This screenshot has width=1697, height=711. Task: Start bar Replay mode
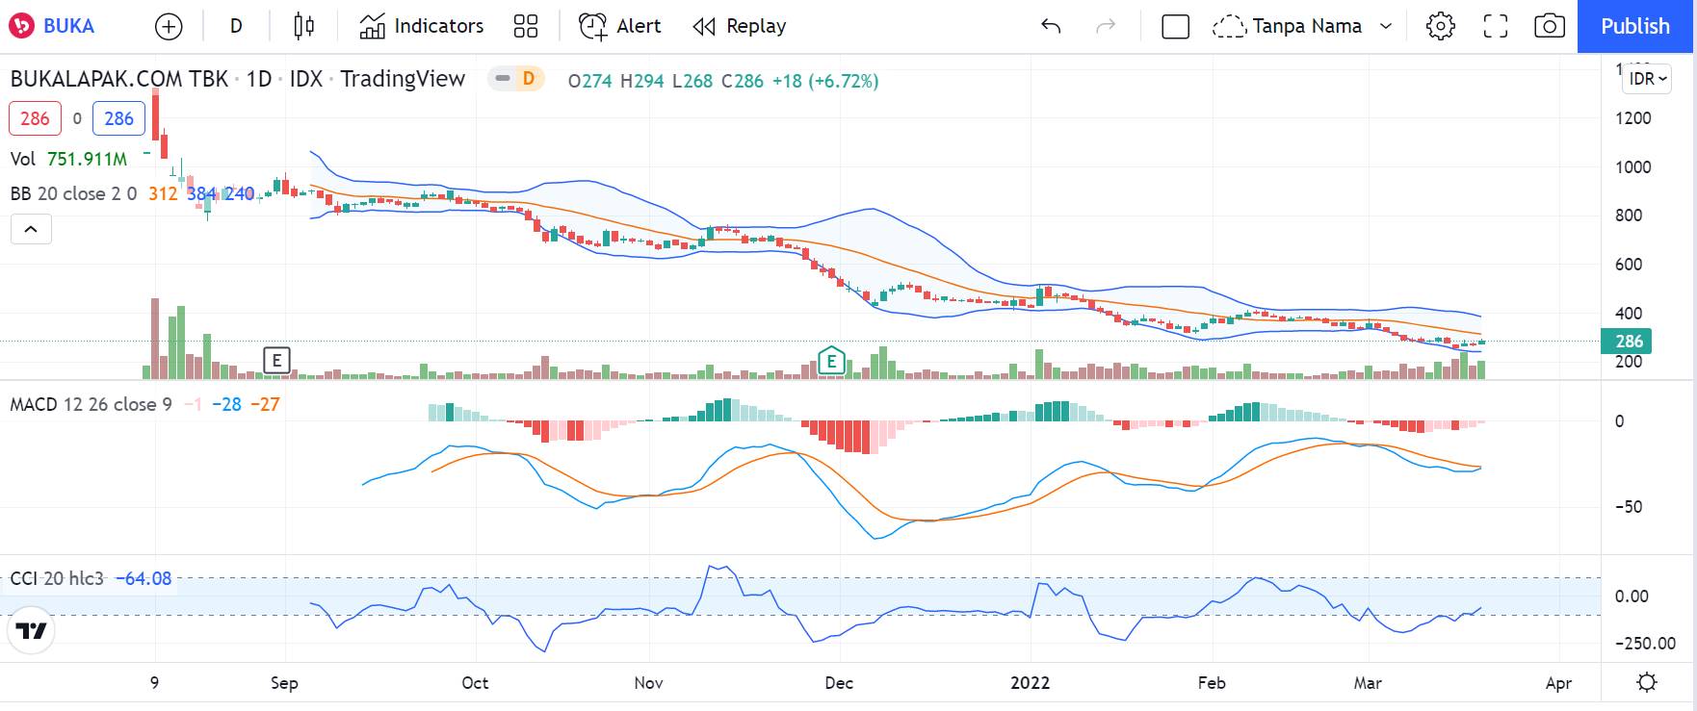(x=740, y=26)
